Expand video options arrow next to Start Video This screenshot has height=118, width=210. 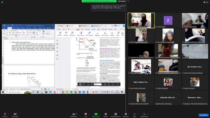point(19,114)
